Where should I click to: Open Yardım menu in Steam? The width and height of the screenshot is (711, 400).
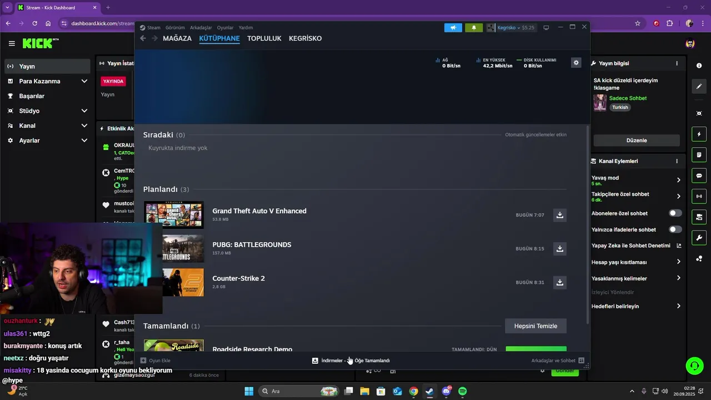[246, 28]
